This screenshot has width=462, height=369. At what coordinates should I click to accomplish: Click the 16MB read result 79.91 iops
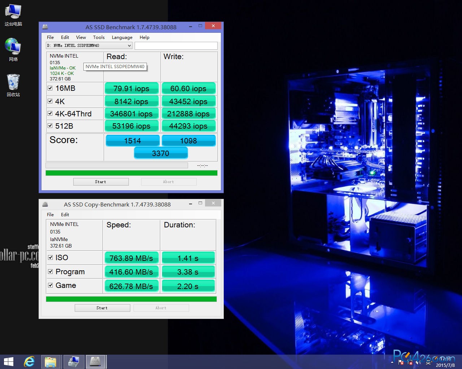[131, 89]
